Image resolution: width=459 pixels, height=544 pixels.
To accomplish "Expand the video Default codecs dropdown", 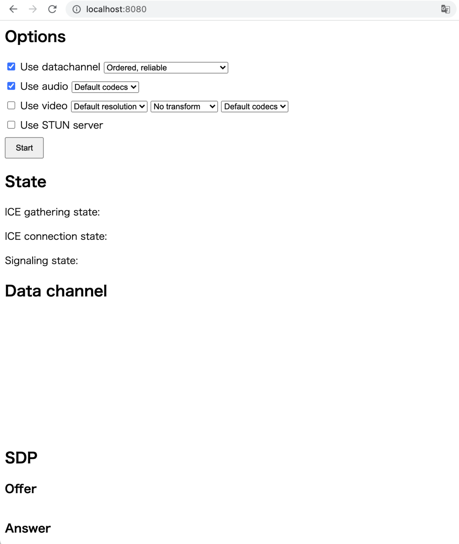I will pos(255,107).
